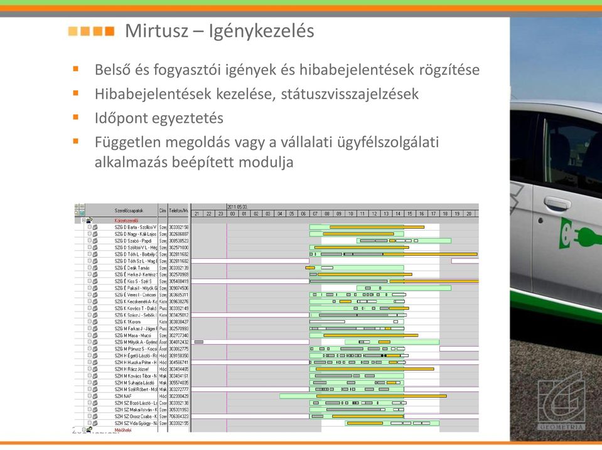
Task: Expand the SZG É Herke J - Kertész row
Action: [90, 274]
